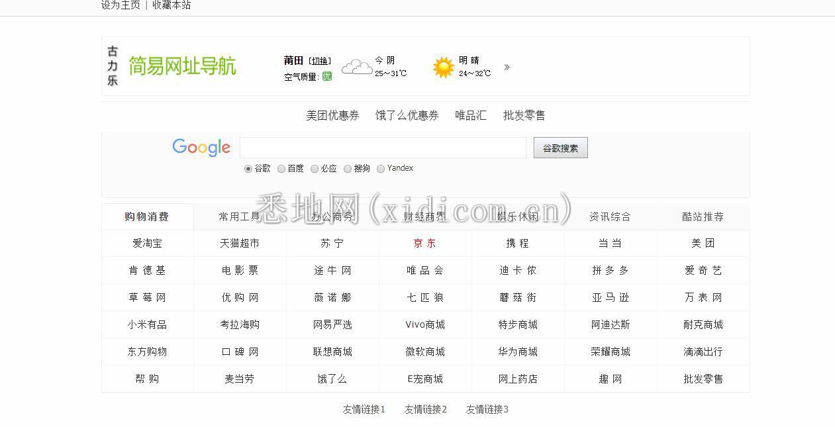Open the 饿了么 site link in the grid

[332, 379]
